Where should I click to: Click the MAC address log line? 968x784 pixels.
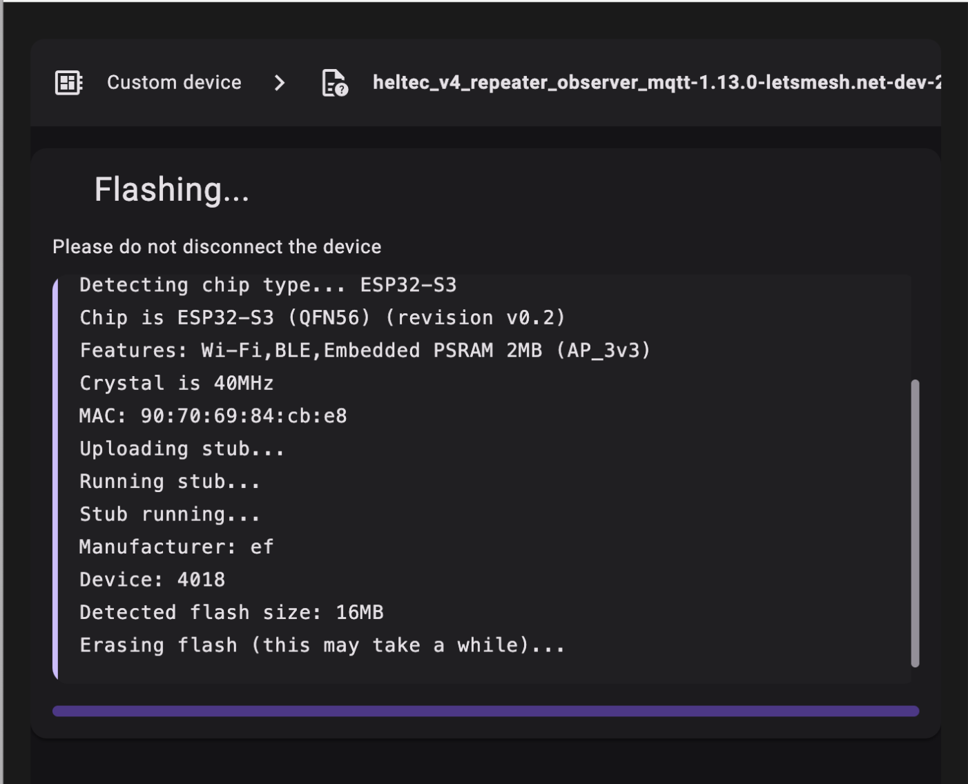(213, 416)
